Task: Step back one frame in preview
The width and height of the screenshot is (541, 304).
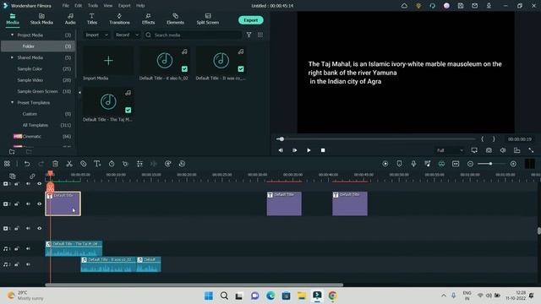Action: pos(281,150)
